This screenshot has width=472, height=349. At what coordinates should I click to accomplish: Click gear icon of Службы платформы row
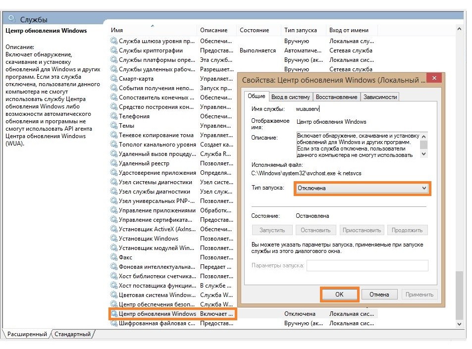coord(113,59)
